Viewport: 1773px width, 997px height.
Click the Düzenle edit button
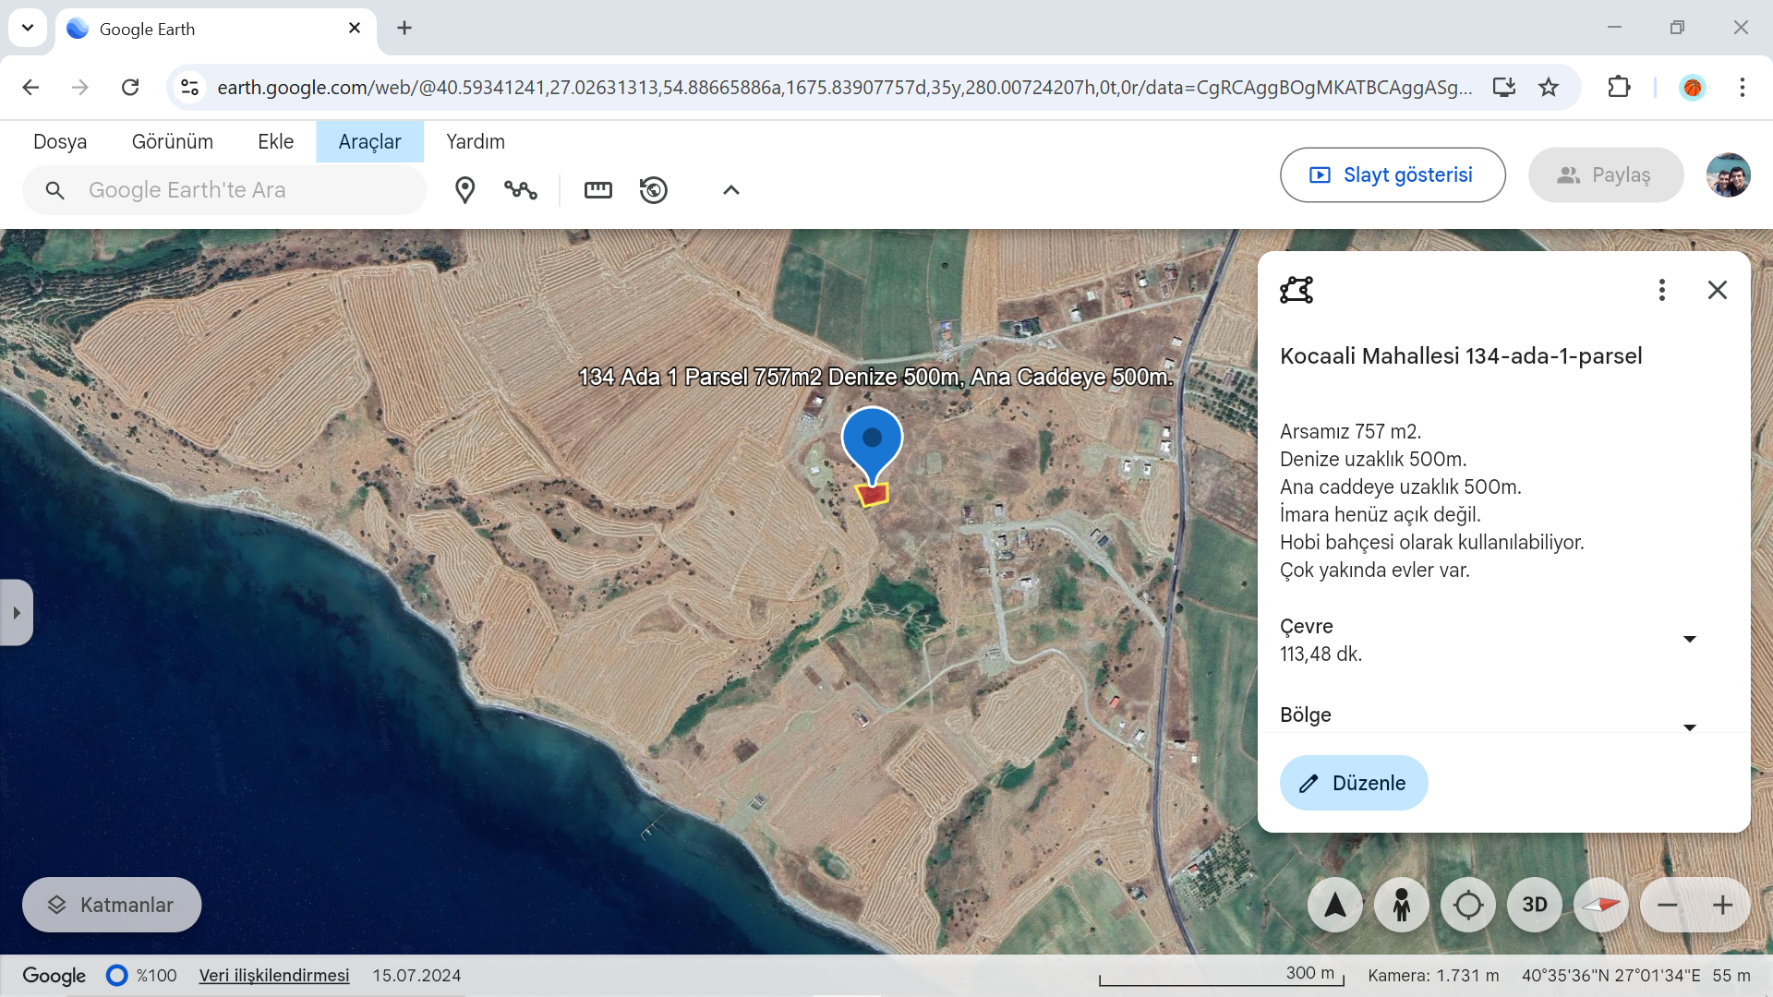pyautogui.click(x=1354, y=783)
